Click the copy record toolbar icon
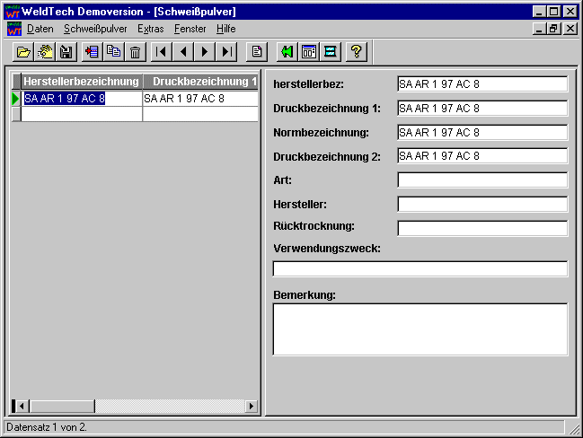The width and height of the screenshot is (583, 438). point(113,52)
